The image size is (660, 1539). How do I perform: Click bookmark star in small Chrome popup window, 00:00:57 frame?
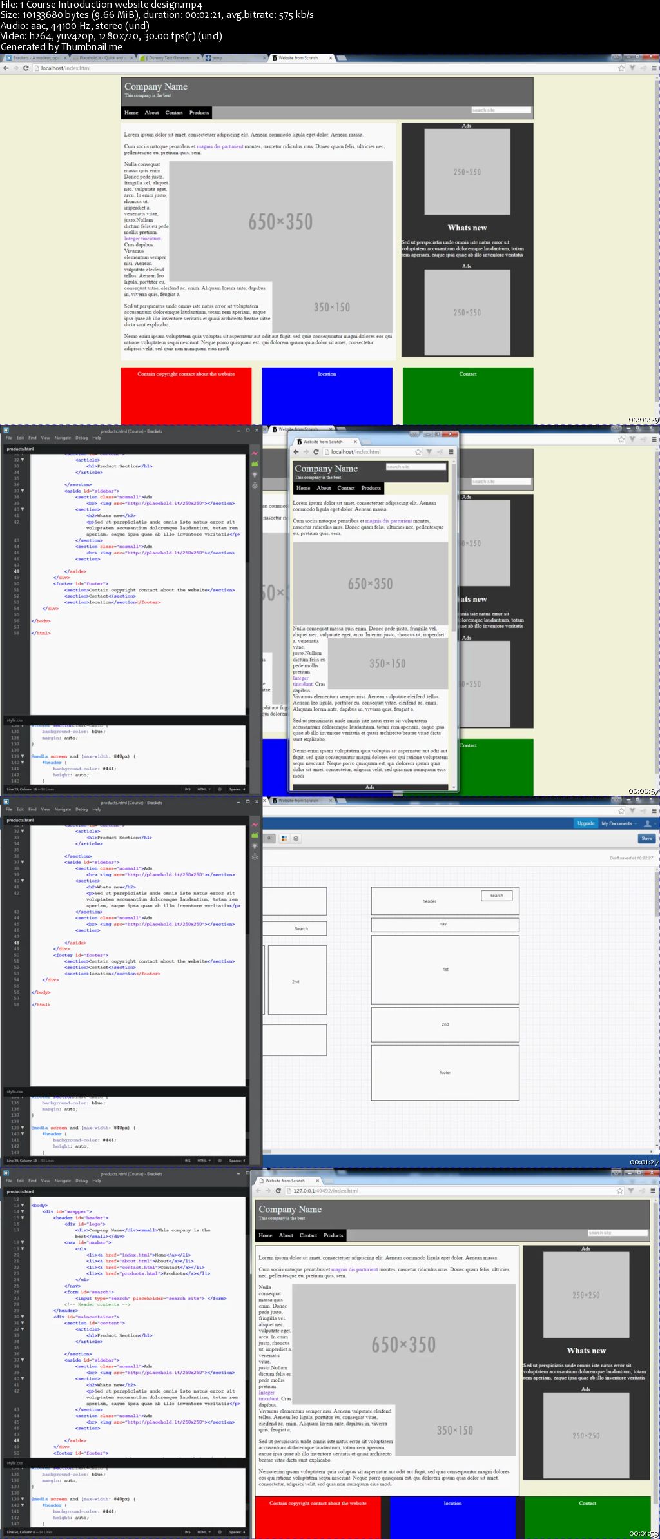[418, 452]
